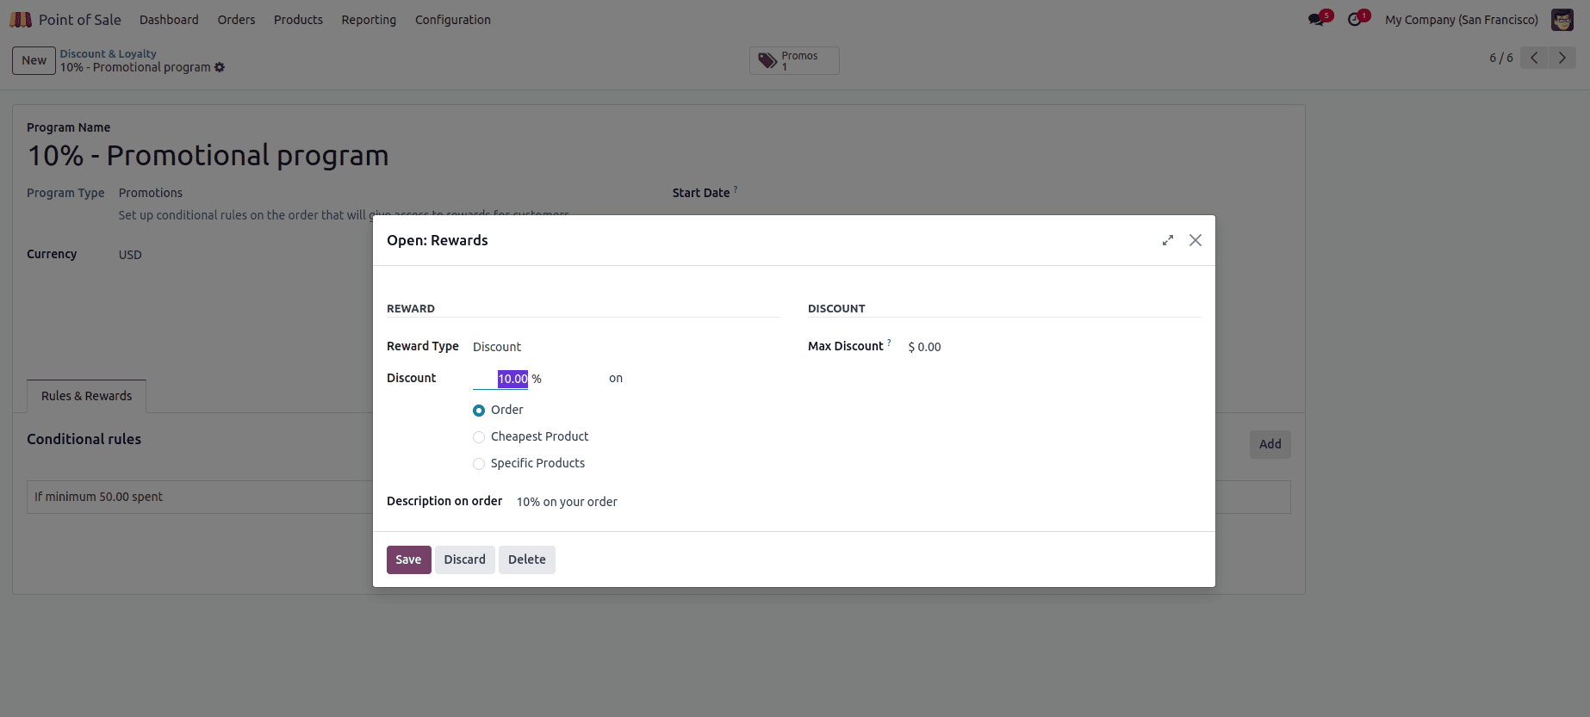Viewport: 1590px width, 717px height.
Task: Click the Promos tag icon
Action: (x=767, y=60)
